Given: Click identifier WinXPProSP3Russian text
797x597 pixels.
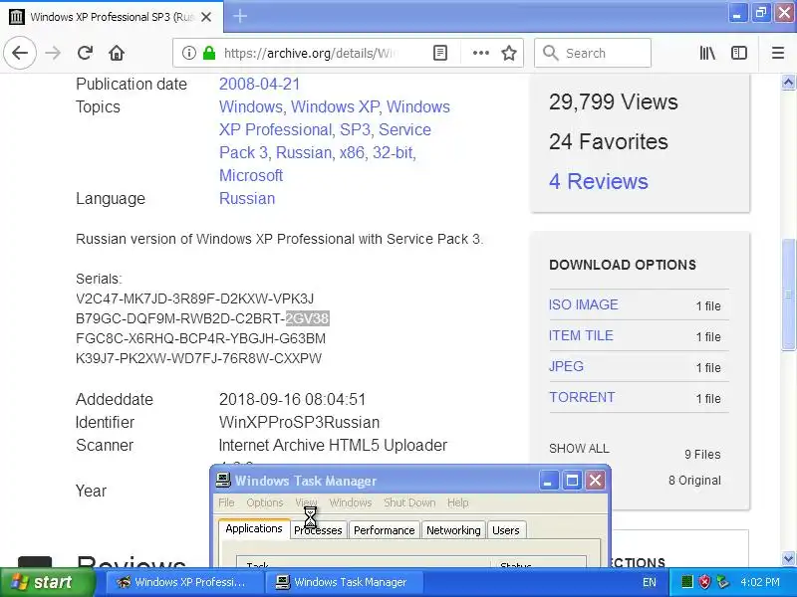Looking at the screenshot, I should click(x=299, y=422).
